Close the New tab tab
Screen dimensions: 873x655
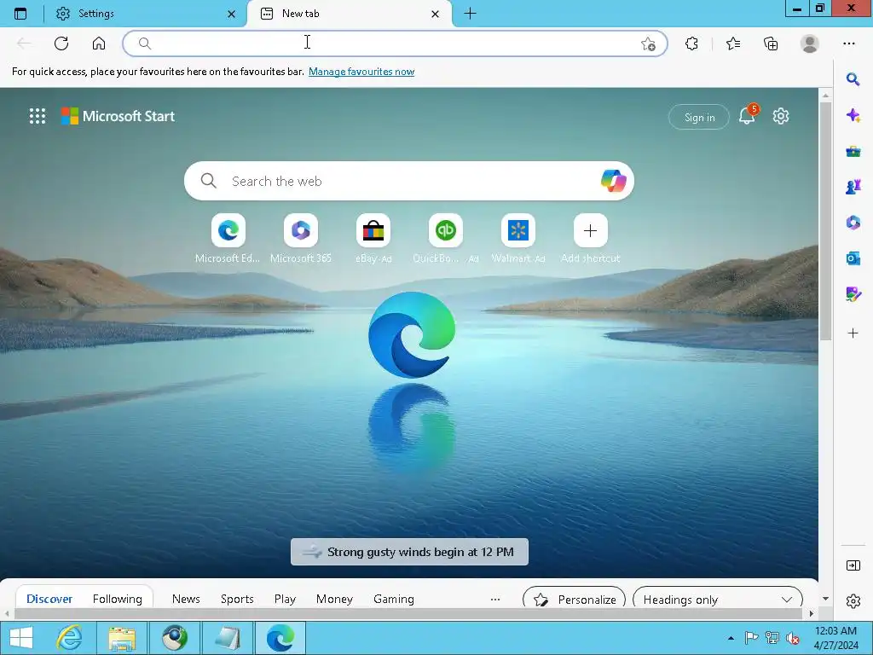tap(436, 14)
